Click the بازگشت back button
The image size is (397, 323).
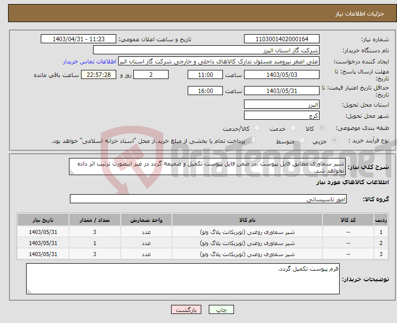pos(186,309)
